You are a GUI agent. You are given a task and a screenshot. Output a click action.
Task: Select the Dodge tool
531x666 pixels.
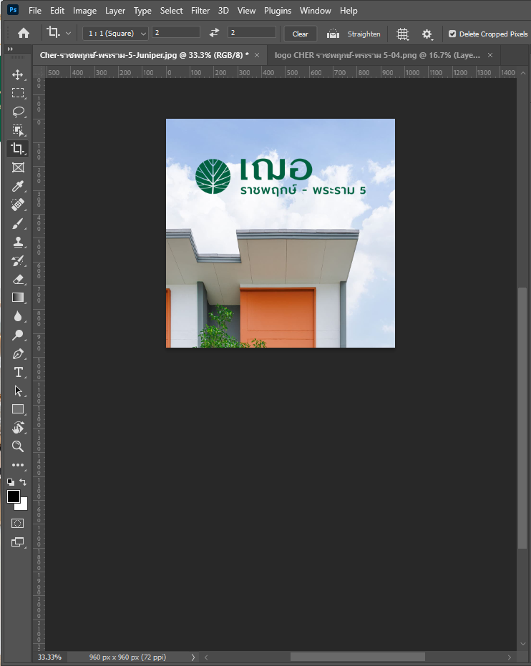(17, 335)
